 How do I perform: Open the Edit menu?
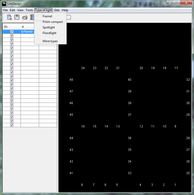click(12, 10)
